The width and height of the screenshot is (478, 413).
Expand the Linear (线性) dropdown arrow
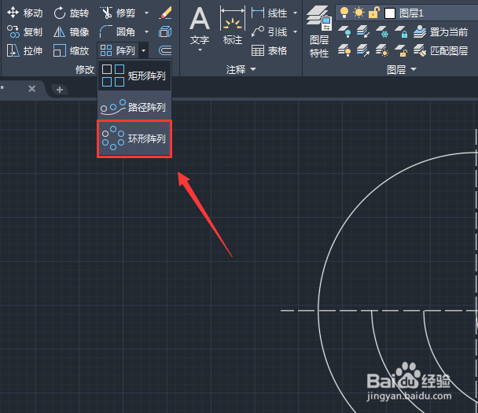pos(295,13)
